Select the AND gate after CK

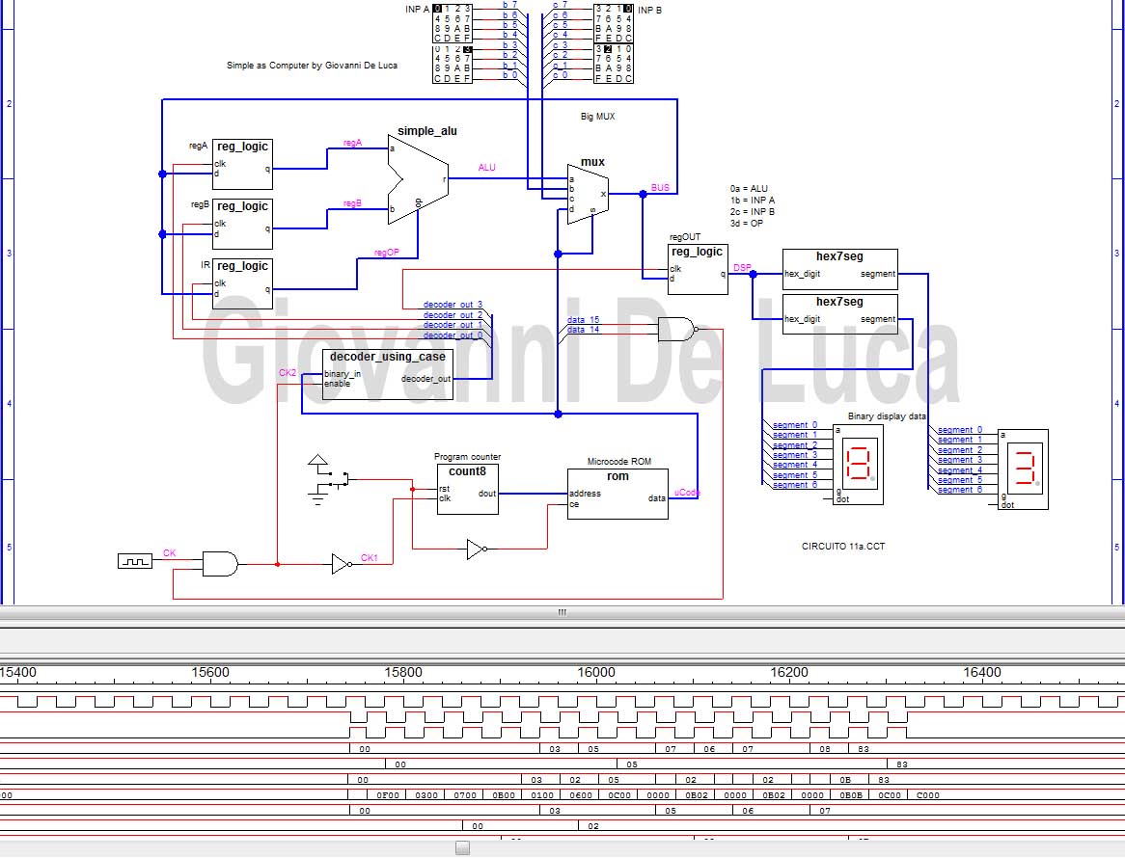[220, 564]
